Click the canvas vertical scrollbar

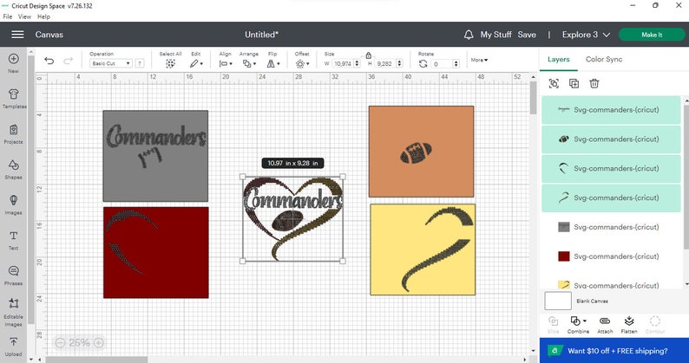pyautogui.click(x=533, y=98)
